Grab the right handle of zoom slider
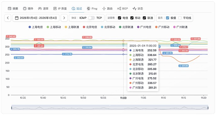 pyautogui.click(x=208, y=108)
